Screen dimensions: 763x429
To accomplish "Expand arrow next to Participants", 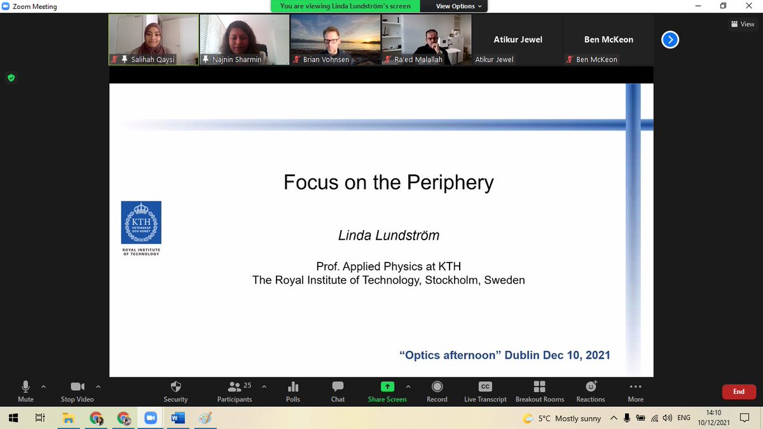I will coord(264,386).
